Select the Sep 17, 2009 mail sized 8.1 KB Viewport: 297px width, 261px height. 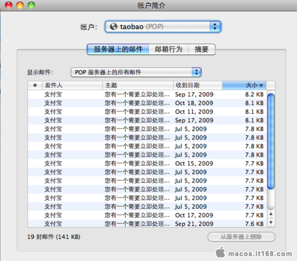tap(147, 121)
